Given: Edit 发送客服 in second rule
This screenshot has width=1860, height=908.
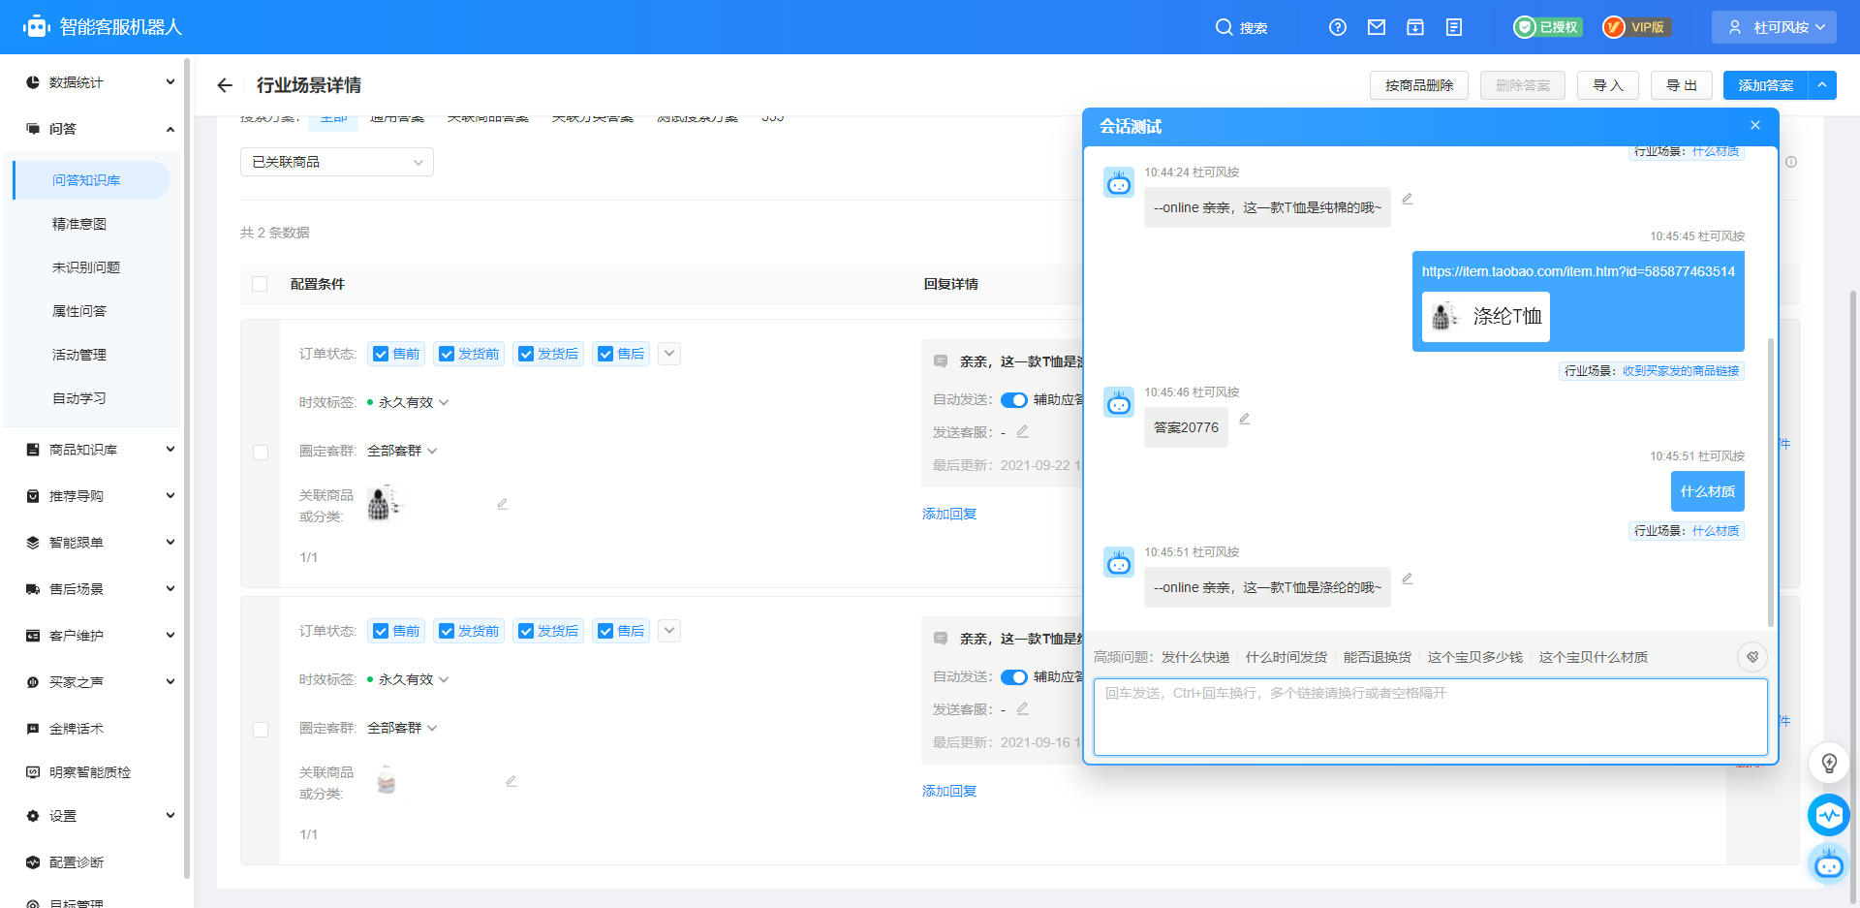Looking at the screenshot, I should (x=1023, y=708).
